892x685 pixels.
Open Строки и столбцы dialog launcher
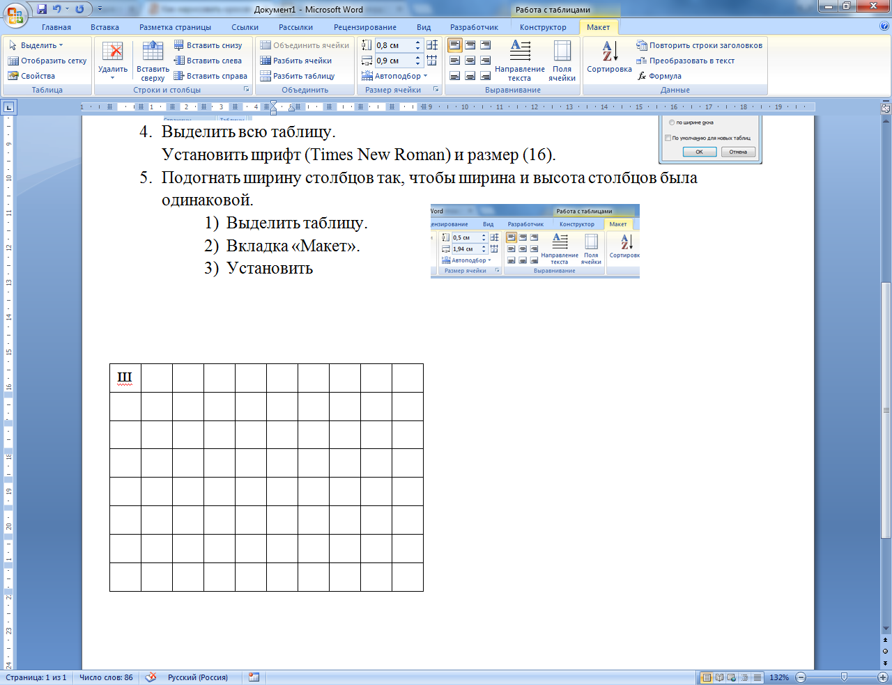[246, 90]
